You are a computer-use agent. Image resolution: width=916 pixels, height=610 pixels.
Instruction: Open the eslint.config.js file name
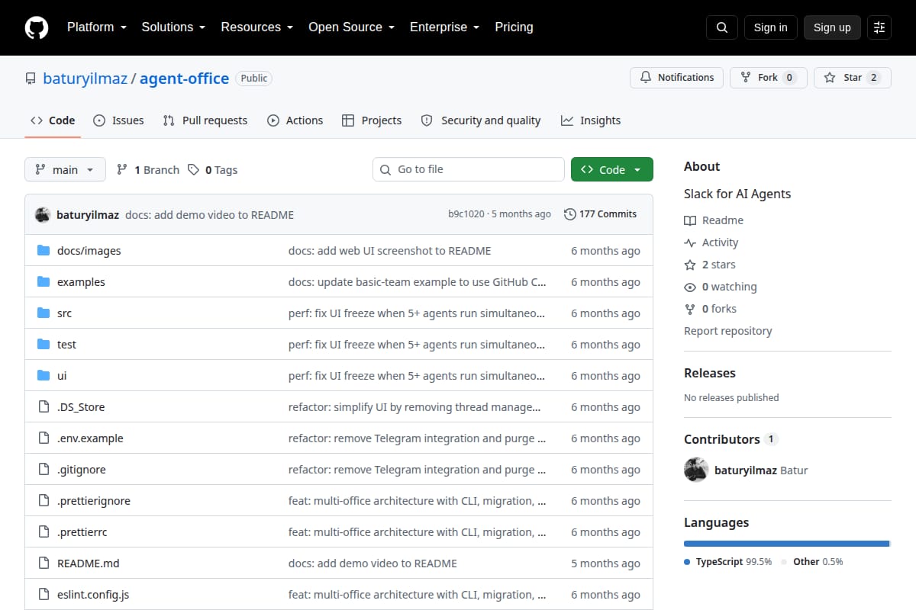tap(93, 595)
